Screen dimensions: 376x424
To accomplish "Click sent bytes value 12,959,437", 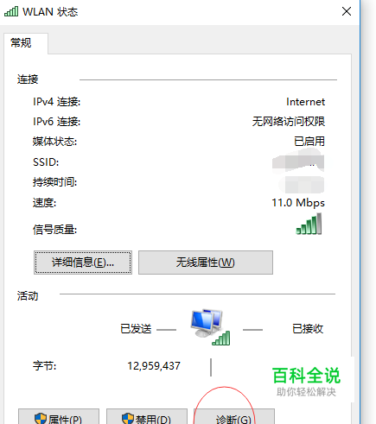I will (154, 366).
